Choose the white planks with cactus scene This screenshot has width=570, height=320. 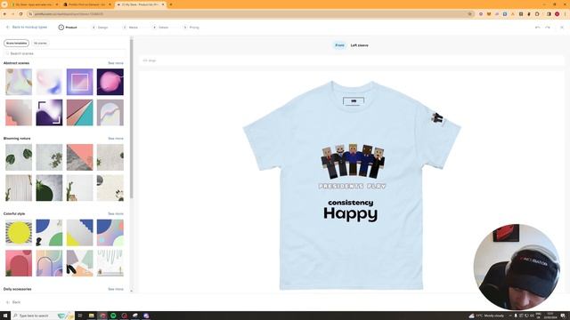point(19,188)
